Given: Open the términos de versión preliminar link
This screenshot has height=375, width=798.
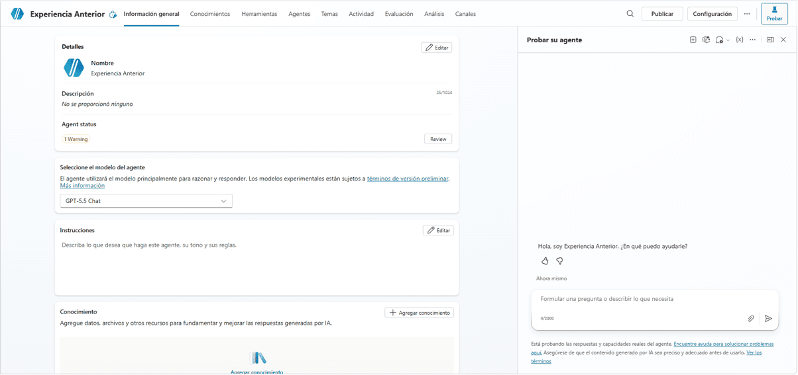Looking at the screenshot, I should tap(408, 179).
